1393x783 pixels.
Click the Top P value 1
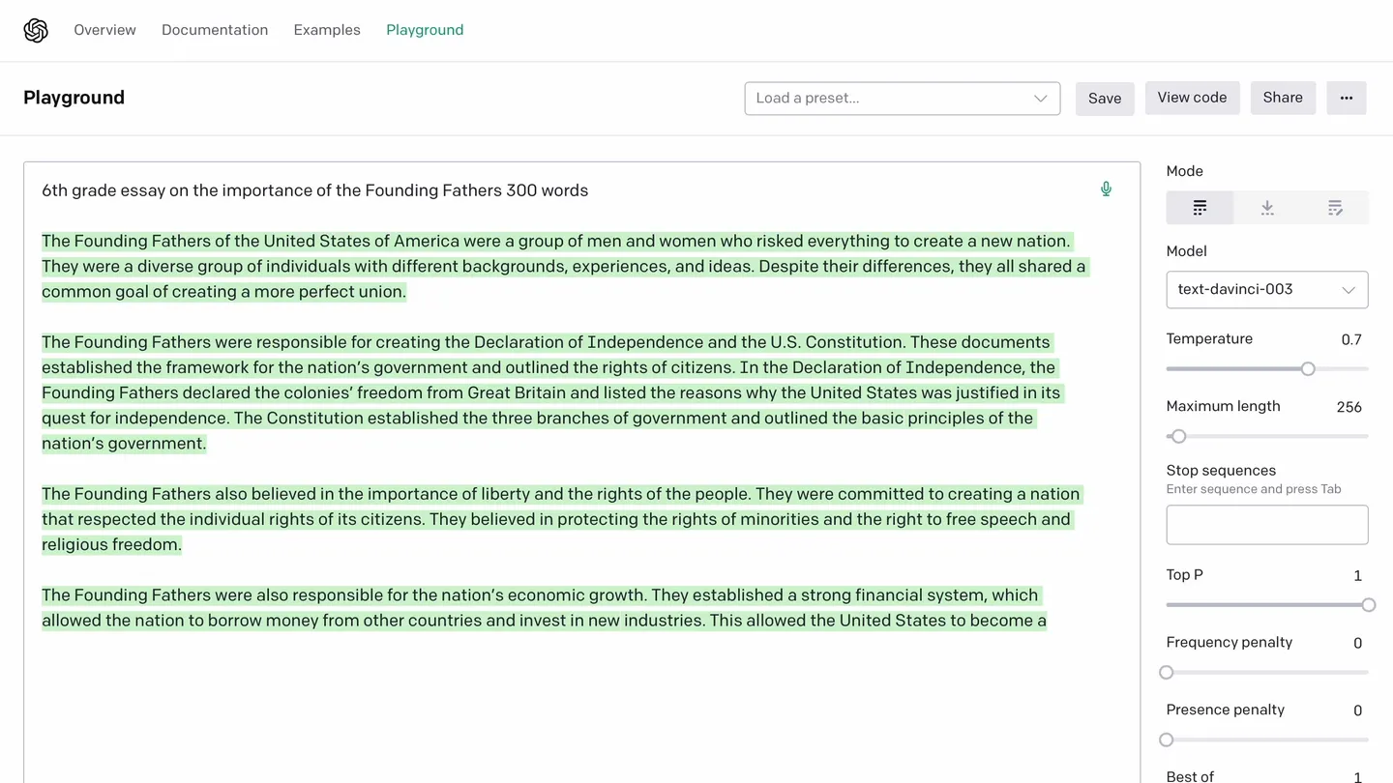pyautogui.click(x=1357, y=576)
